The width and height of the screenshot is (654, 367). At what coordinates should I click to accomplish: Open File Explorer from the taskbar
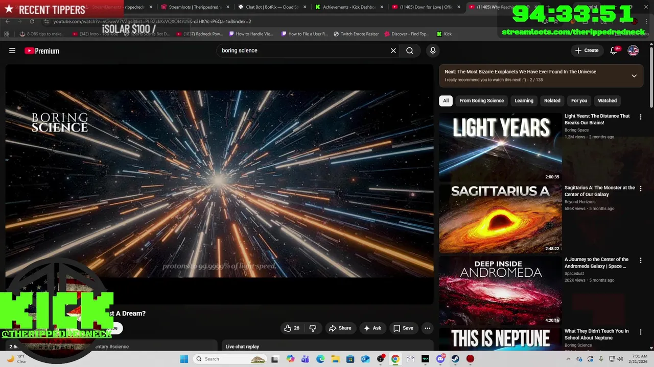(x=335, y=359)
